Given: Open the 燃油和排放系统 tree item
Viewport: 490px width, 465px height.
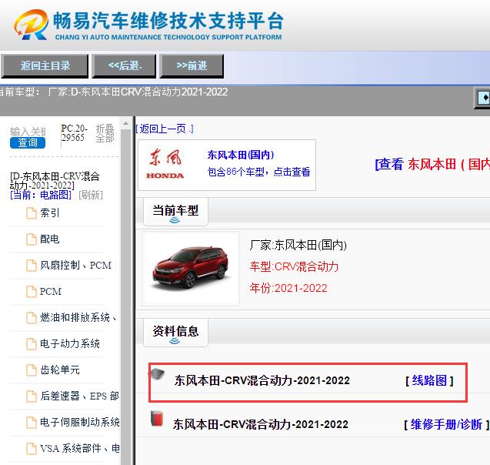Looking at the screenshot, I should point(78,317).
